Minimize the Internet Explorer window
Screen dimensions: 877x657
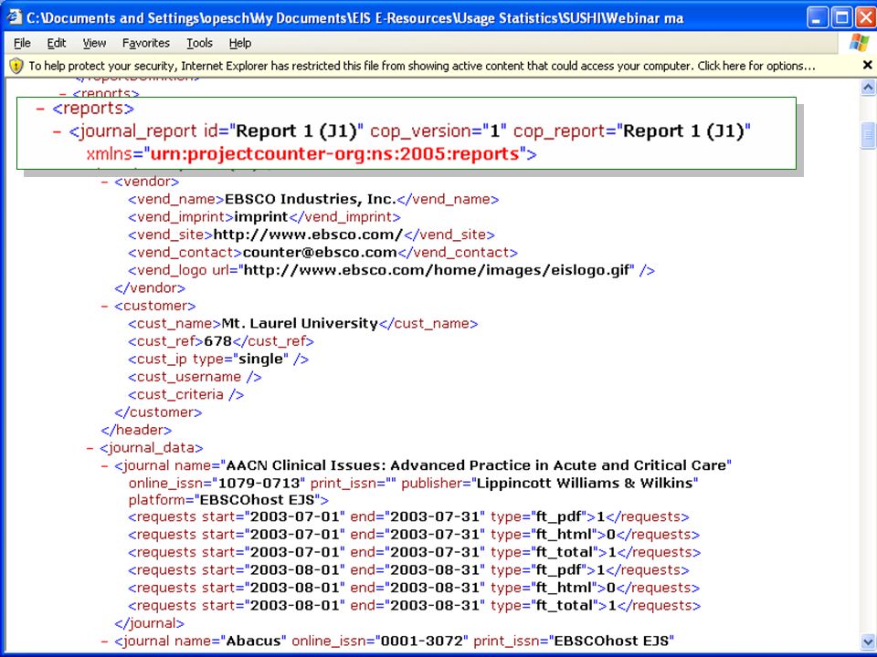click(817, 18)
